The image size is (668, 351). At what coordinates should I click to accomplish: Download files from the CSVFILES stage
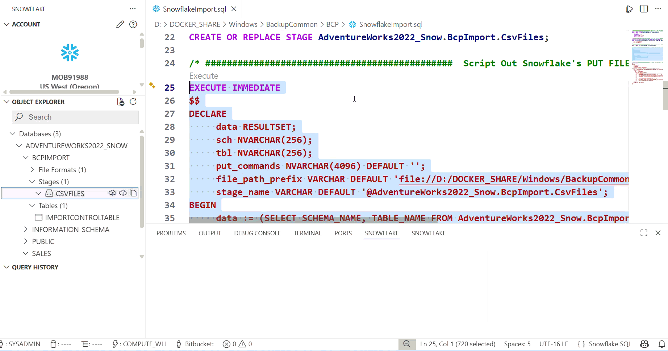(x=123, y=193)
